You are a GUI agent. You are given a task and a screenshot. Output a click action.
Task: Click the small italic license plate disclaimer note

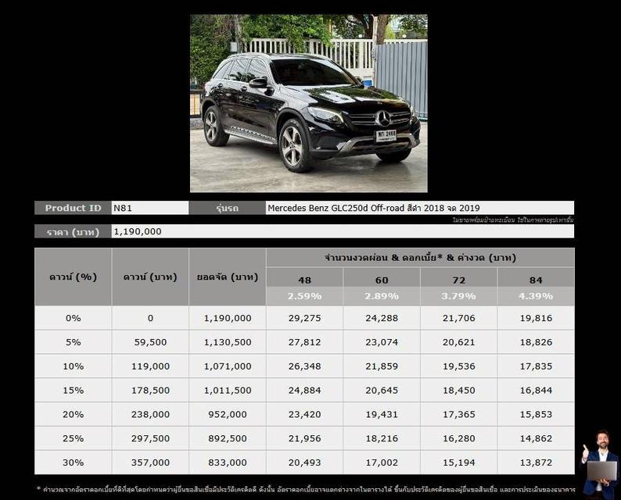pyautogui.click(x=513, y=220)
